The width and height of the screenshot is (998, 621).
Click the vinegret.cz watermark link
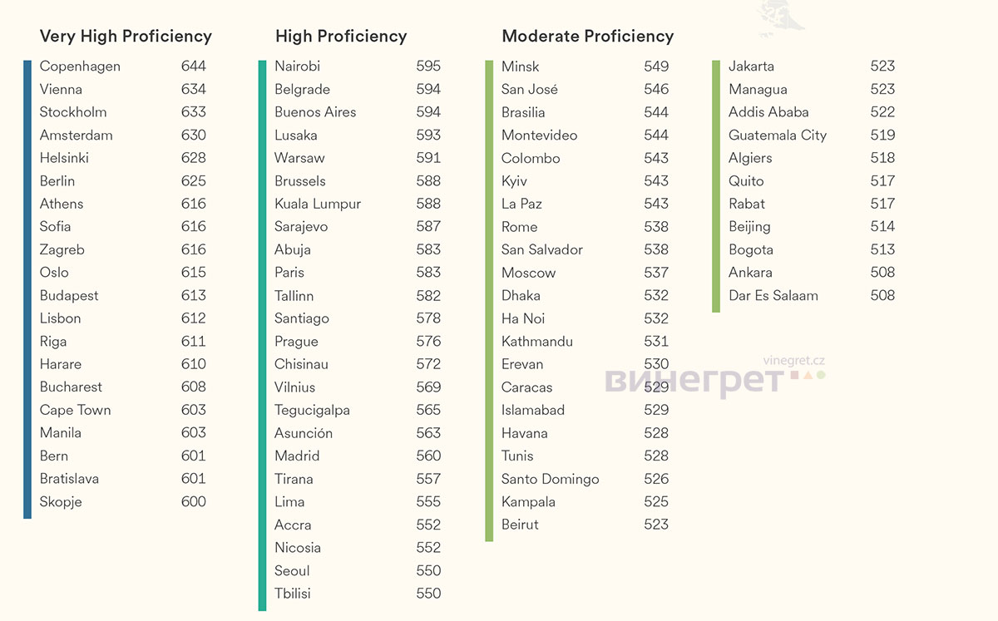coord(793,361)
